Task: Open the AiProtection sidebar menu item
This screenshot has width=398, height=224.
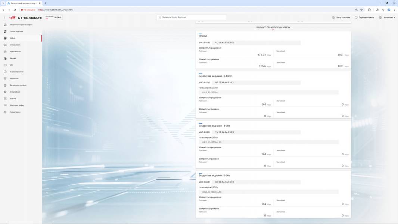Action: 21,78
